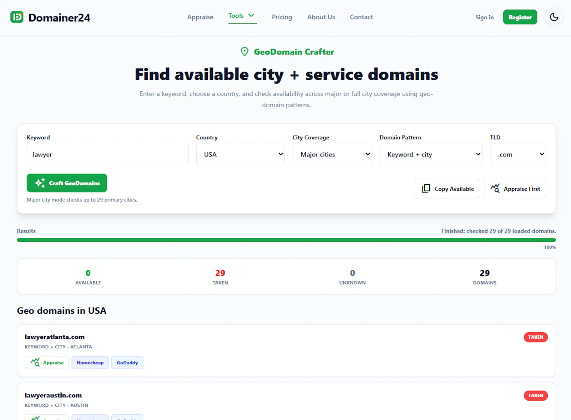Screen dimensions: 571x420
Task: Click the GeoDomain Crafter location pin icon
Action: tap(244, 52)
